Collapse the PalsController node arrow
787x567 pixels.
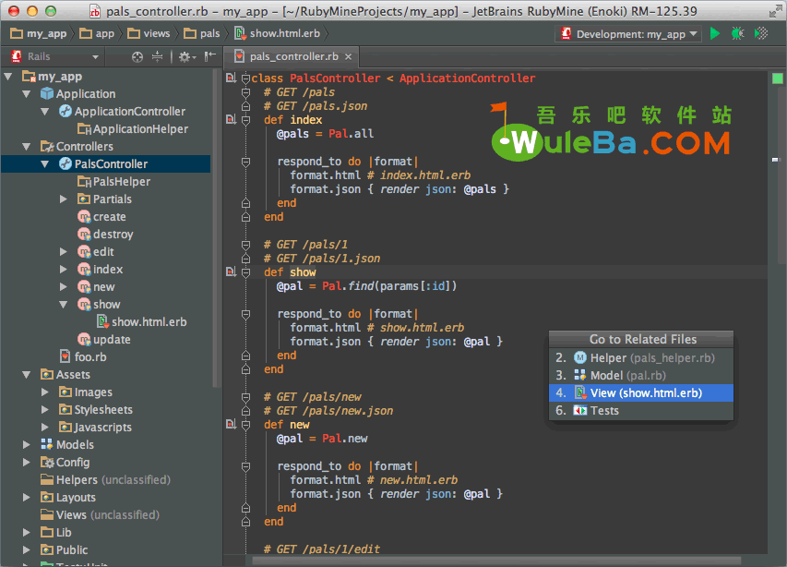point(44,164)
